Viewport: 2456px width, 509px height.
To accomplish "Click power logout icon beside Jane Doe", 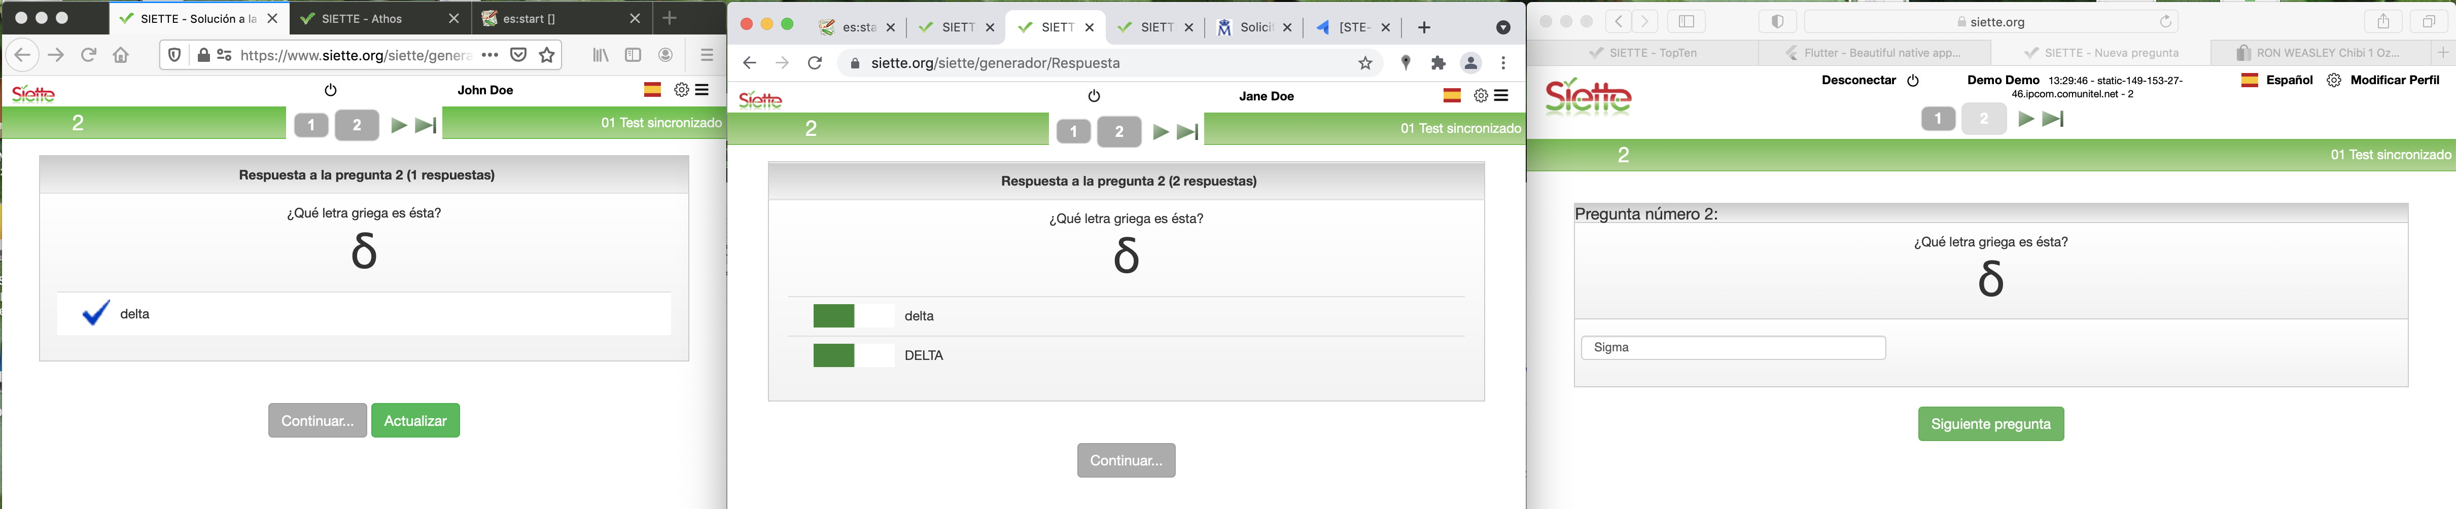I will [x=1095, y=96].
